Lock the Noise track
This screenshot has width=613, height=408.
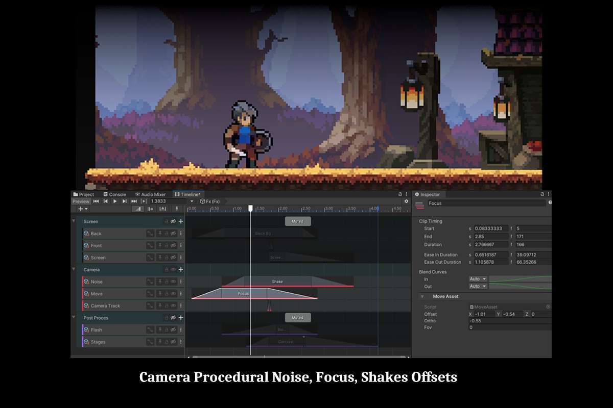[167, 282]
